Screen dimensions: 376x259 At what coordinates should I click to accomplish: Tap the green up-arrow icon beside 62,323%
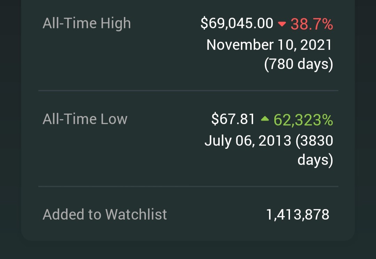pyautogui.click(x=265, y=119)
